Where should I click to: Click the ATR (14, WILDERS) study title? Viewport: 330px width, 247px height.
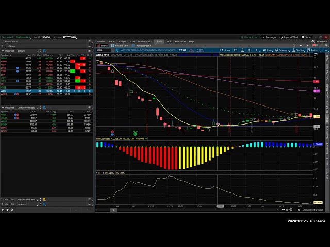tap(105, 173)
